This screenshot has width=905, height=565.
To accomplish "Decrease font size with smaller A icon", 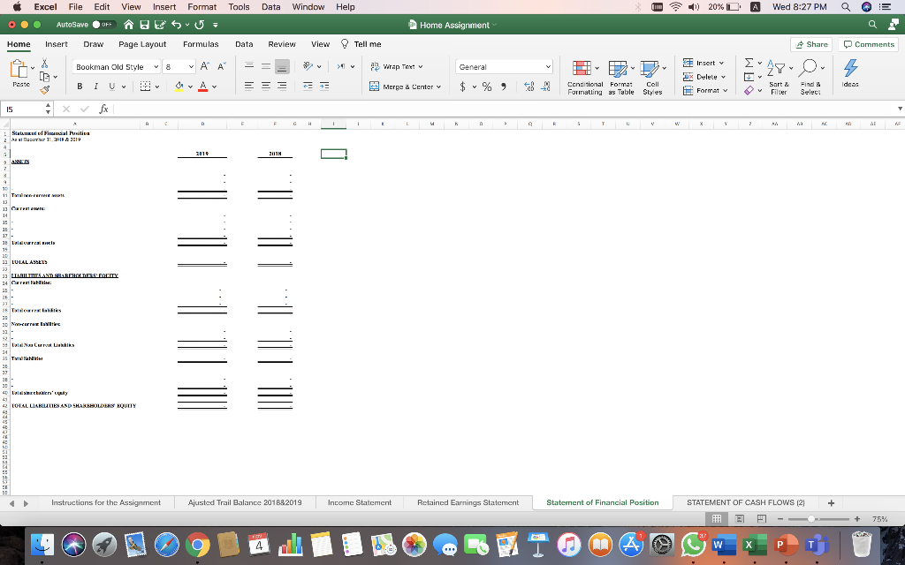I will 222,67.
